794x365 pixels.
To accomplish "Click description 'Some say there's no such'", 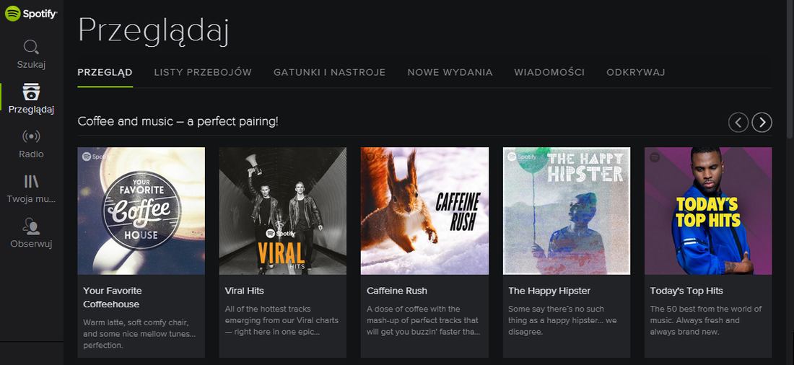I will click(562, 320).
